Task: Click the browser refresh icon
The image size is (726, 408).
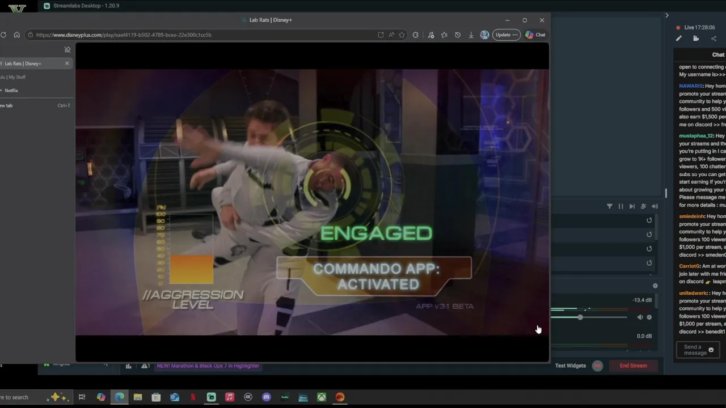Action: point(3,35)
